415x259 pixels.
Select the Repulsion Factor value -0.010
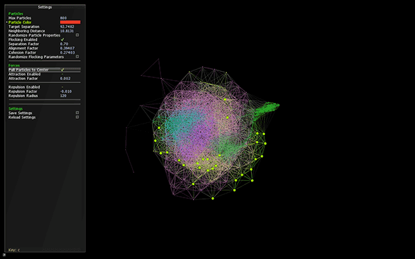click(66, 91)
